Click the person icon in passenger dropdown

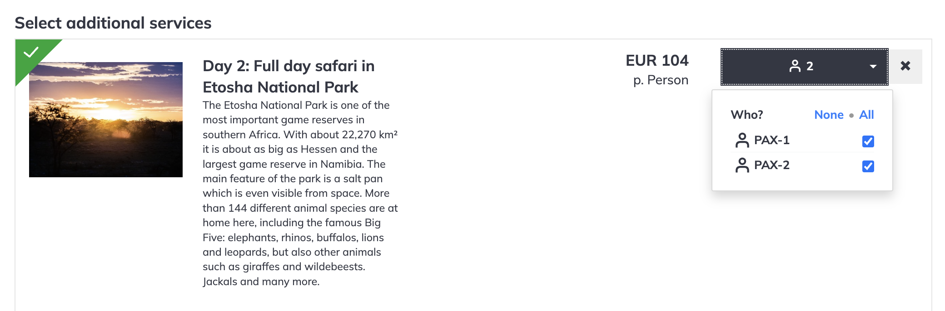point(795,66)
